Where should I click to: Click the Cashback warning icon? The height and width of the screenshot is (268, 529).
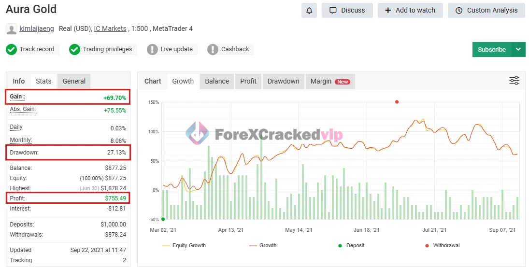213,50
